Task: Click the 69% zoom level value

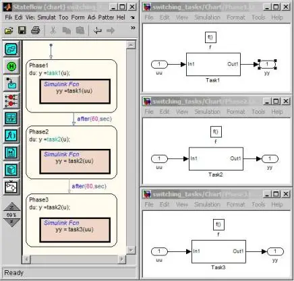Action: (x=11, y=215)
